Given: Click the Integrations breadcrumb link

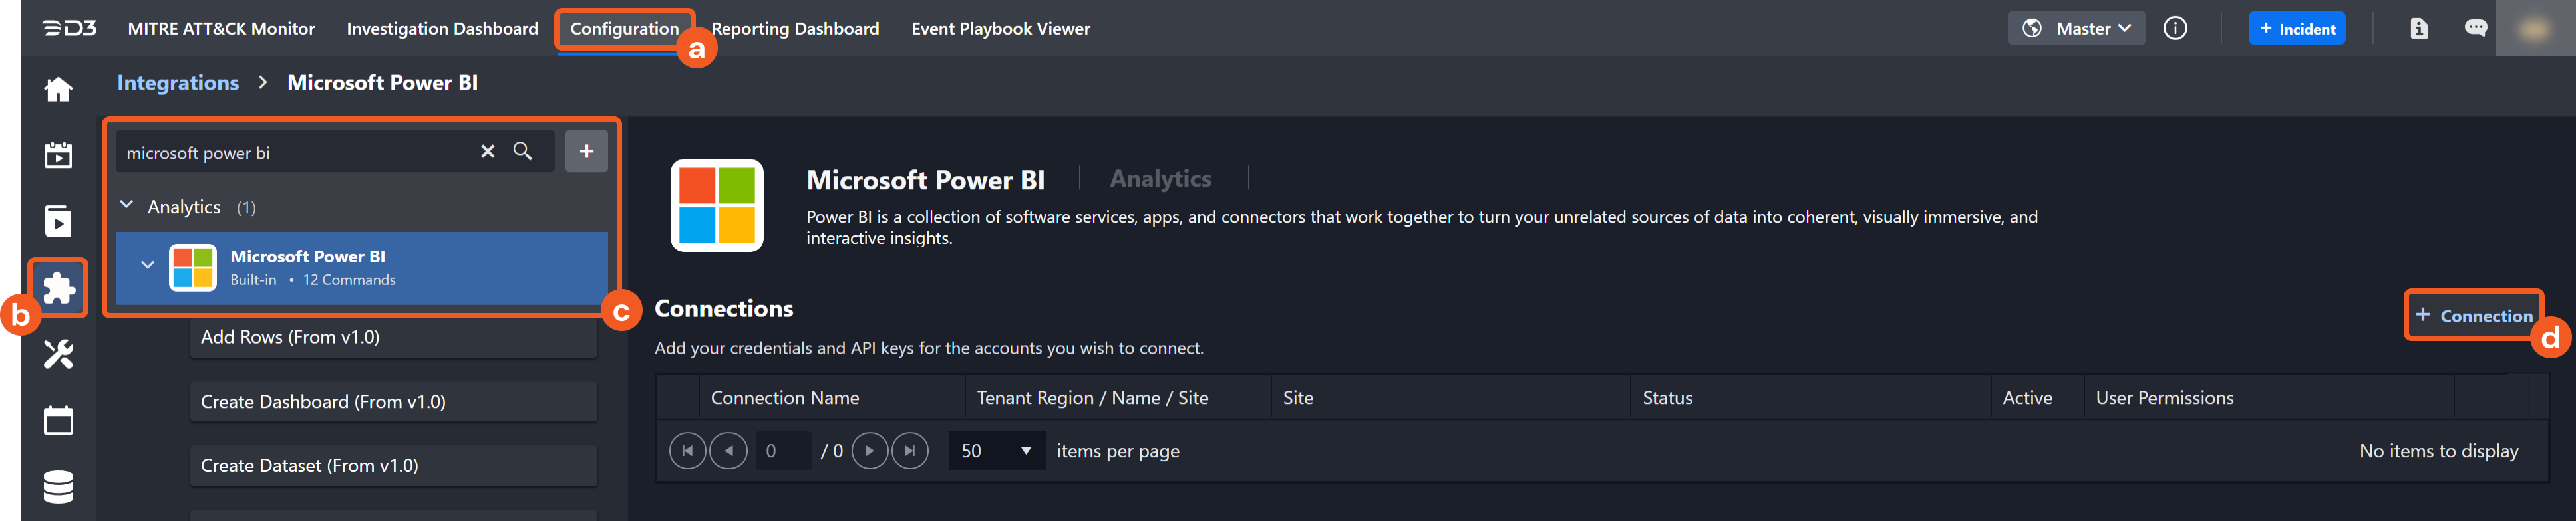Looking at the screenshot, I should pos(178,83).
